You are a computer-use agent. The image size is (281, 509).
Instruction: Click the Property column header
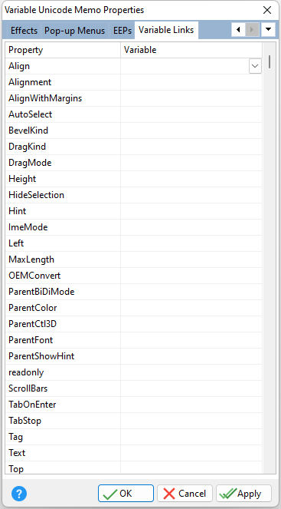(63, 50)
